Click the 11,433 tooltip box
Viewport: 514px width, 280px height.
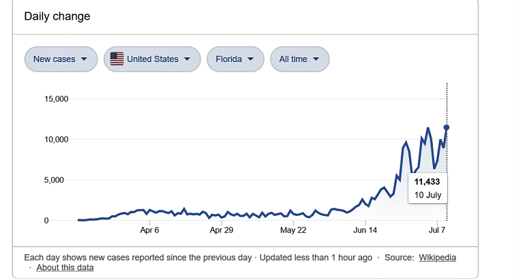coord(427,188)
